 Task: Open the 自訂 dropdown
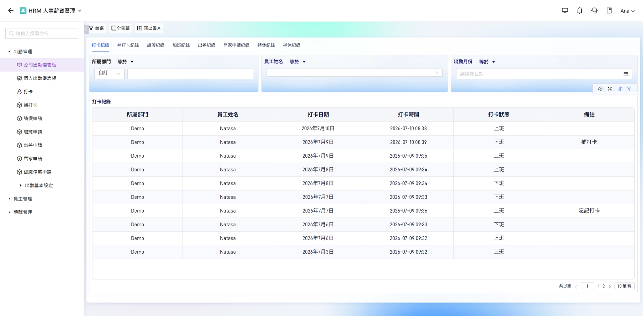pyautogui.click(x=110, y=74)
